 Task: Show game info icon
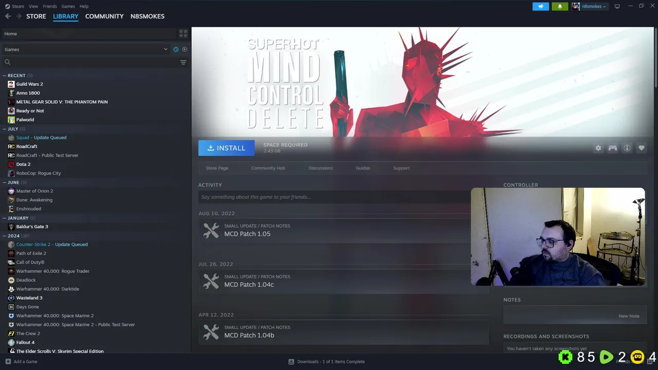pos(627,148)
